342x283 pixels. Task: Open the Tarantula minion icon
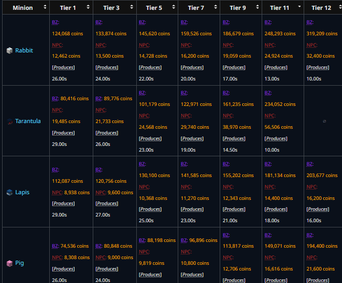click(10, 122)
